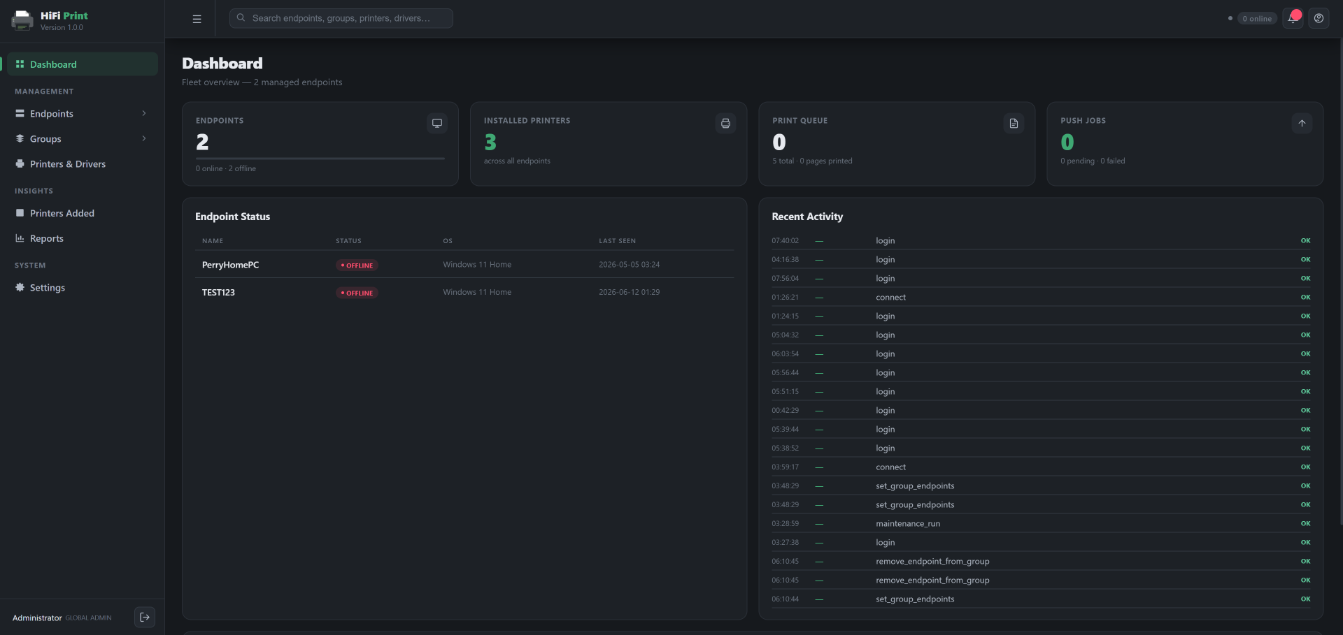
Task: Open the help/support icon in header
Action: point(1319,18)
